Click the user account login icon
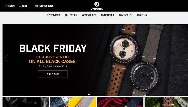 point(6,6)
